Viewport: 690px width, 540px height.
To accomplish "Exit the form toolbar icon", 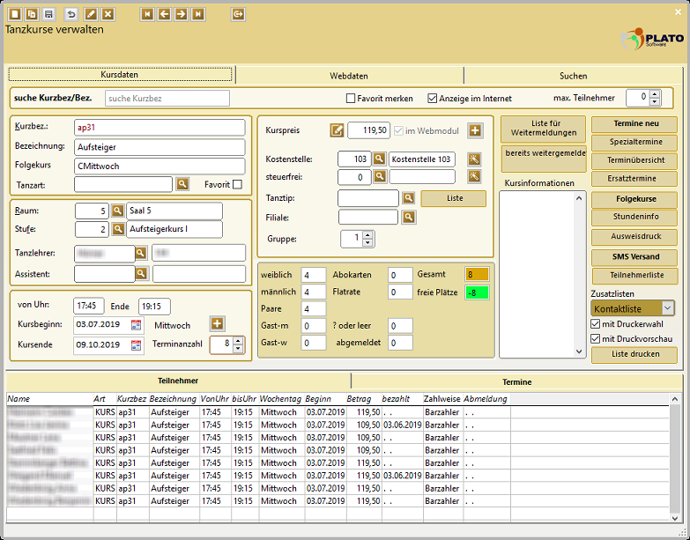I will coord(238,14).
